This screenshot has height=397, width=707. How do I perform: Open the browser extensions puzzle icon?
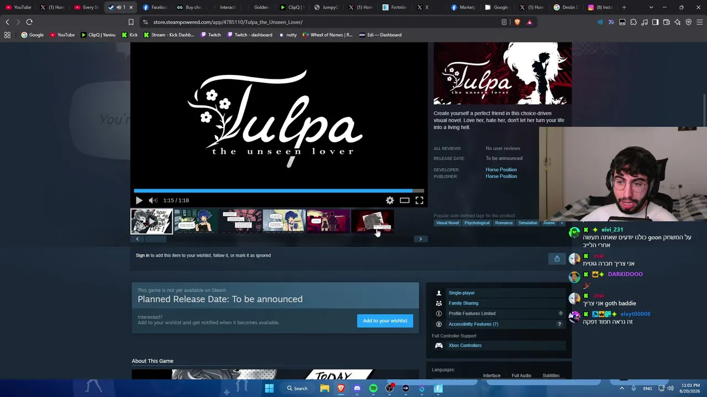633,22
